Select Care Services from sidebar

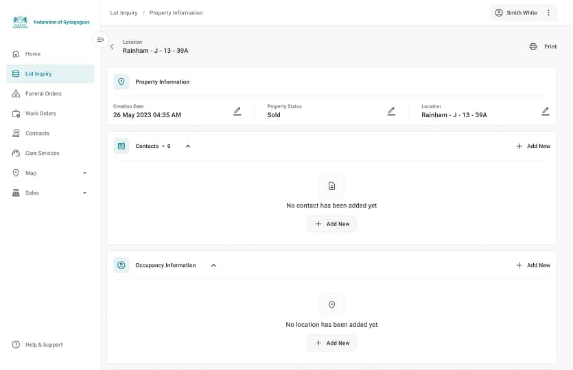tap(42, 153)
